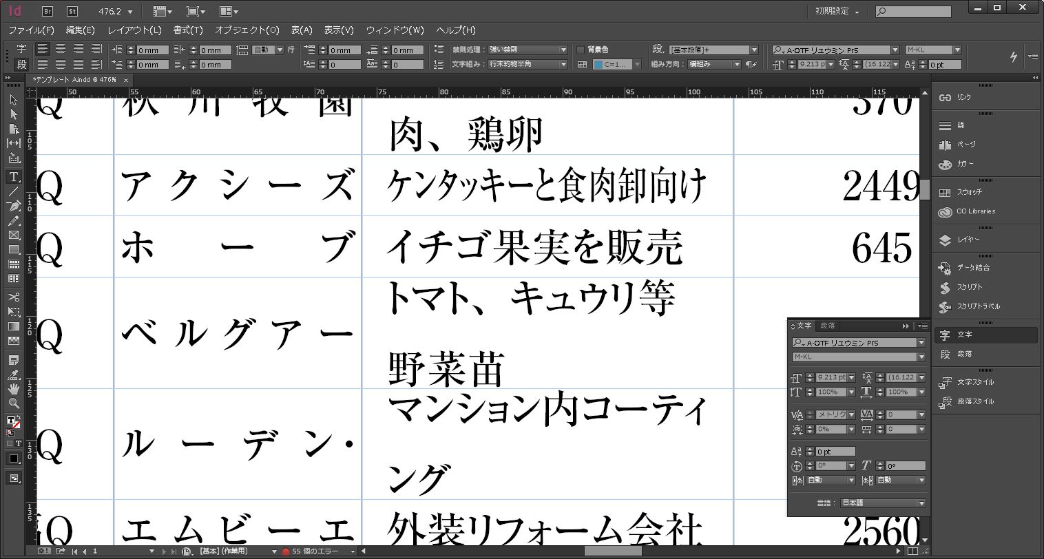Open 言語 日本語 dropdown in Character panel

tap(883, 503)
